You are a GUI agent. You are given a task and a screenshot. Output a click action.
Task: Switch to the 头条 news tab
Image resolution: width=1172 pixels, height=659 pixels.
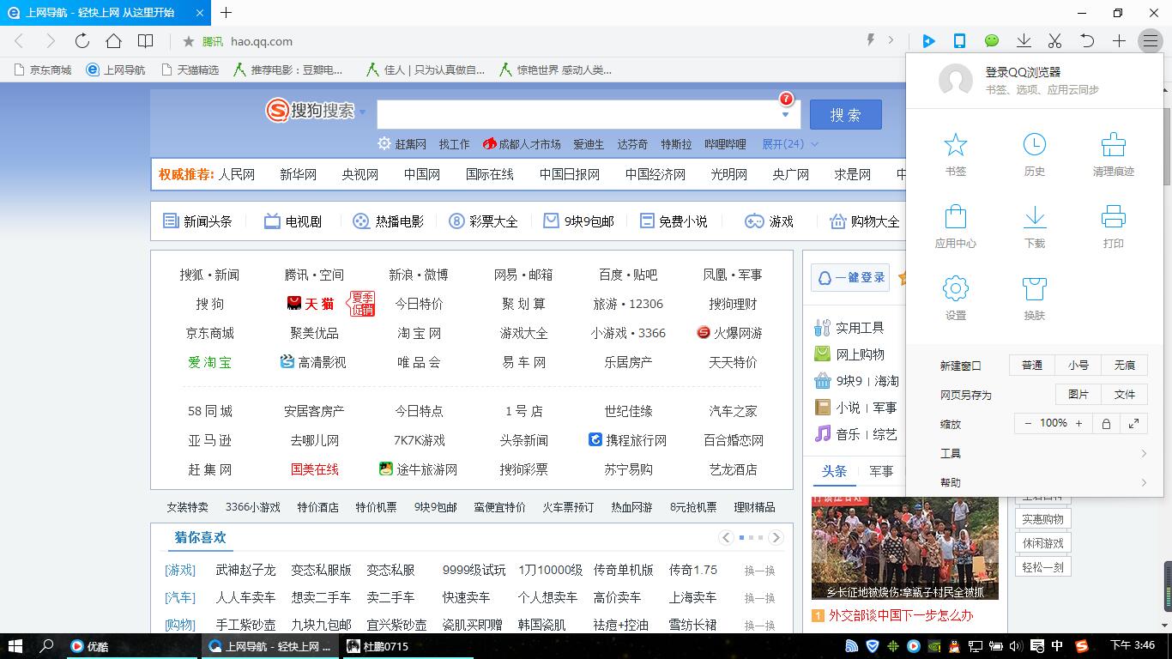[834, 471]
